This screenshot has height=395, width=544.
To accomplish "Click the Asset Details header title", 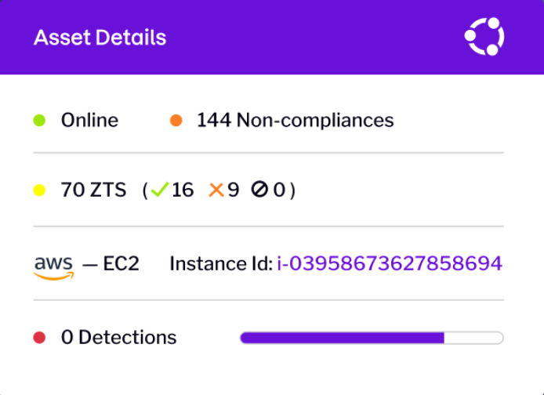I will click(x=100, y=37).
